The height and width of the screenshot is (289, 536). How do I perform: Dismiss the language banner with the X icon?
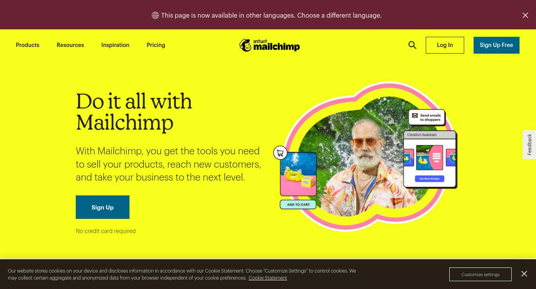(525, 15)
